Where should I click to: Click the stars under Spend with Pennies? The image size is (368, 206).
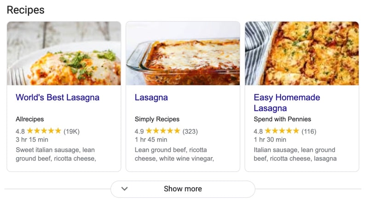coord(282,131)
